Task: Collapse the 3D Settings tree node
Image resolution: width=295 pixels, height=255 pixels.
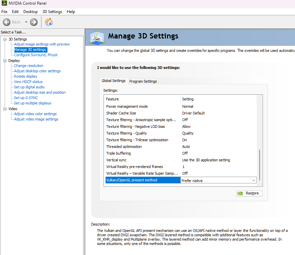Action: click(5, 39)
